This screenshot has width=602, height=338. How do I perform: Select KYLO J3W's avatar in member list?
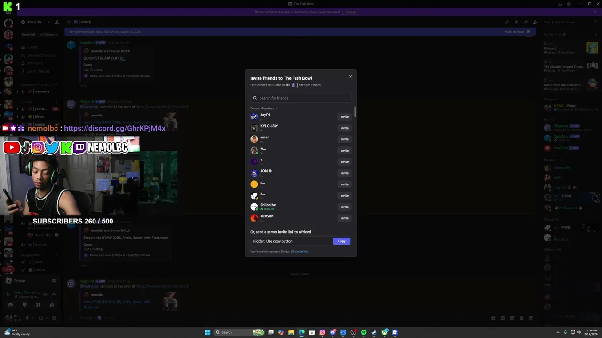tap(254, 128)
